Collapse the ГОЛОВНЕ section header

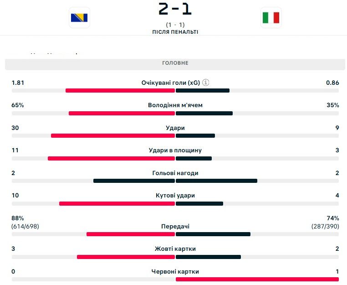point(175,63)
